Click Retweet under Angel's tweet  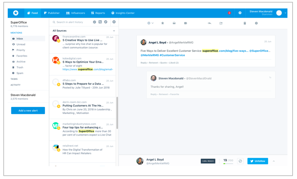pos(153,63)
